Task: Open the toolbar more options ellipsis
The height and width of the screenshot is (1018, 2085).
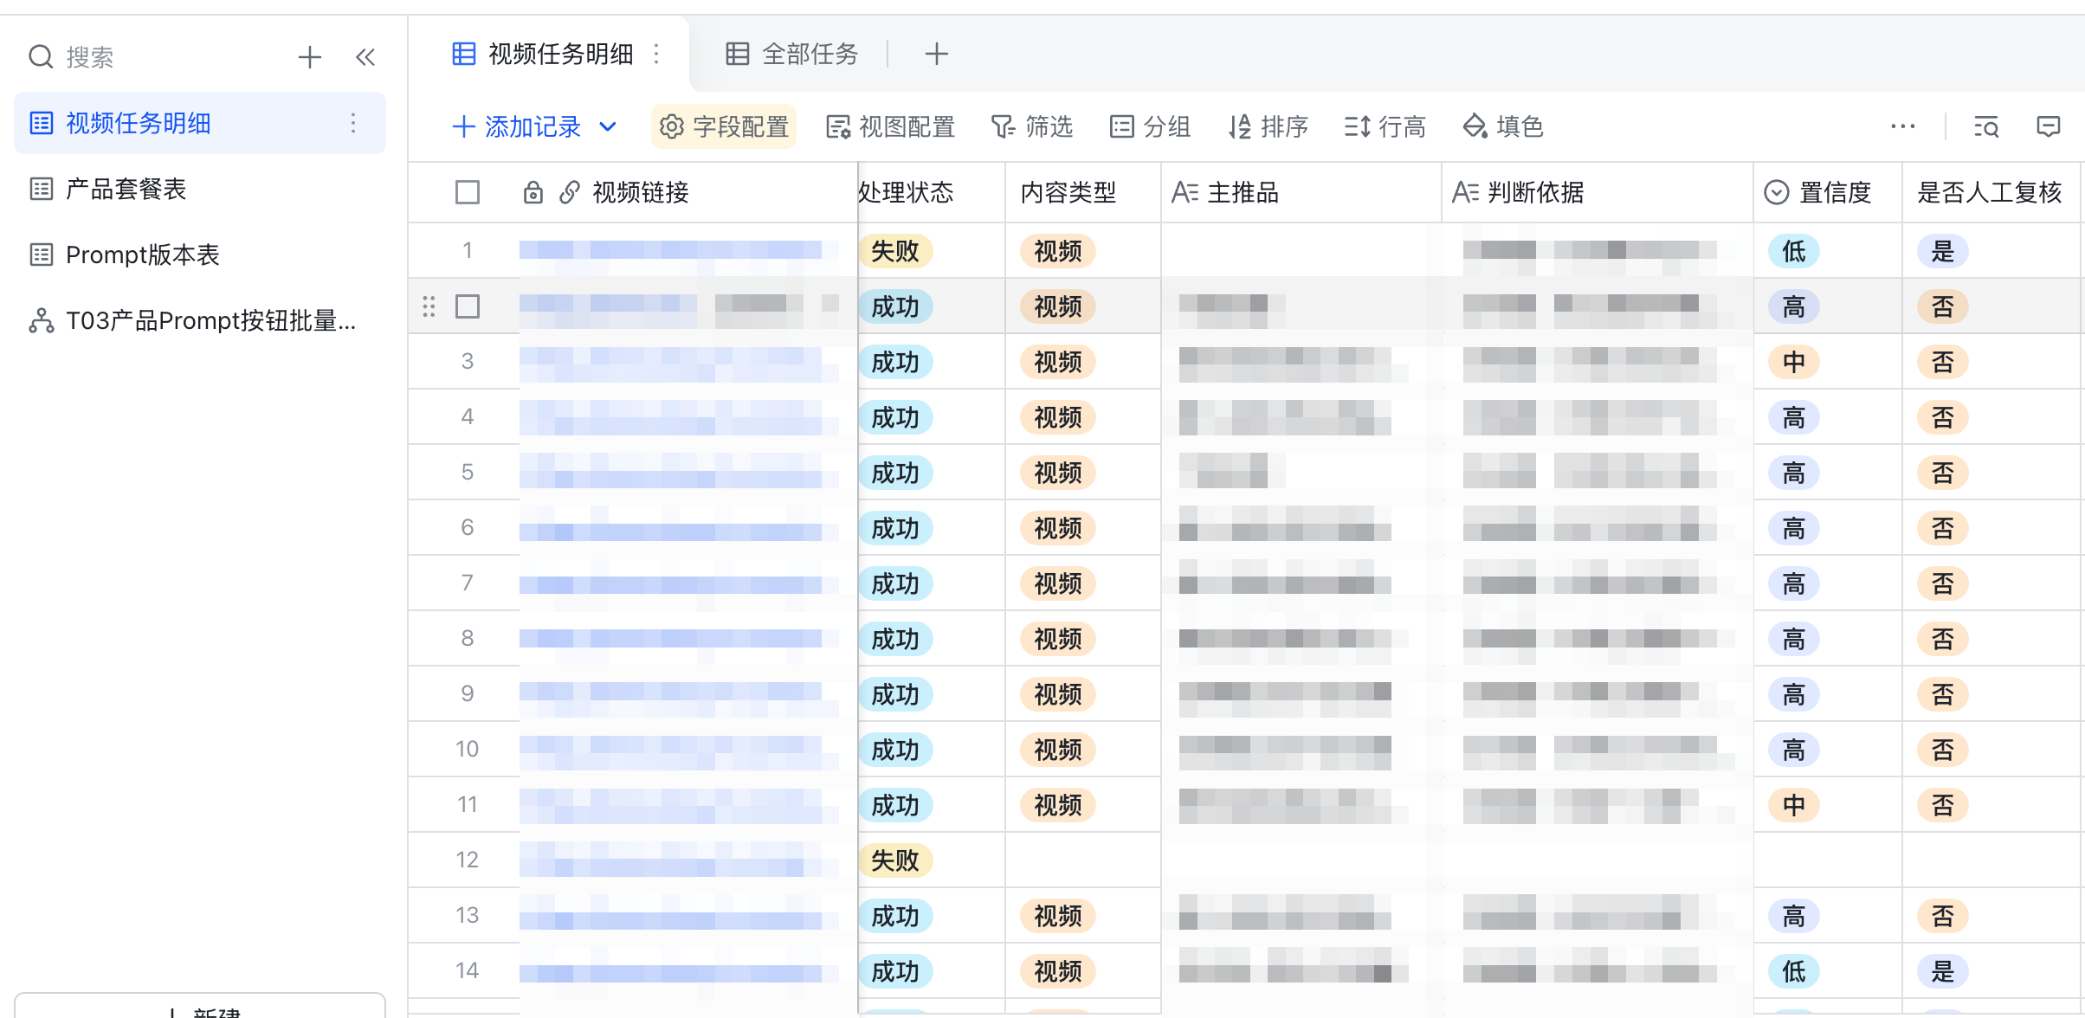Action: point(1902,126)
